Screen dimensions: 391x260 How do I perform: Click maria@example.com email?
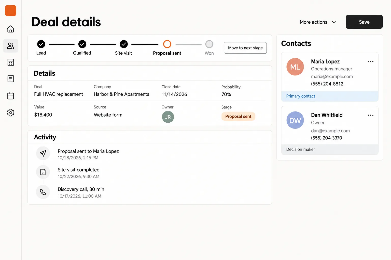[x=332, y=76]
